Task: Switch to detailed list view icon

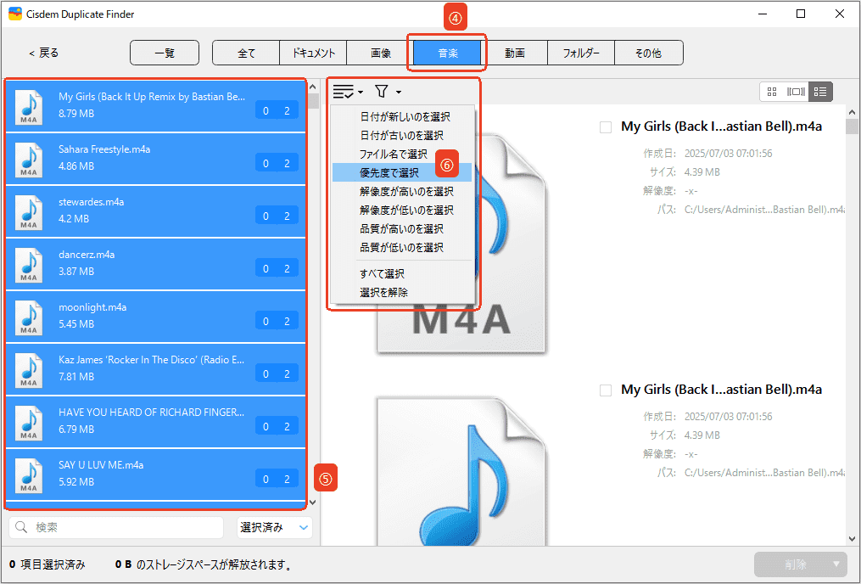Action: (x=820, y=92)
